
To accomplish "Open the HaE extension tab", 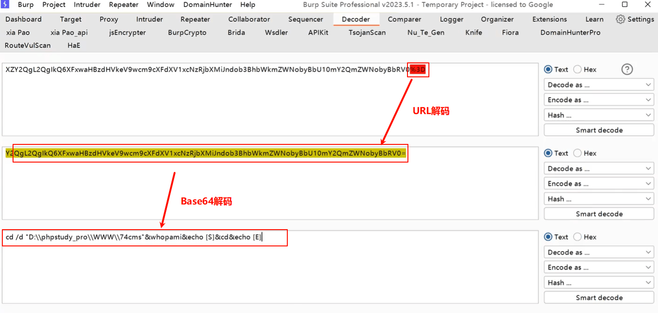I will [x=74, y=46].
